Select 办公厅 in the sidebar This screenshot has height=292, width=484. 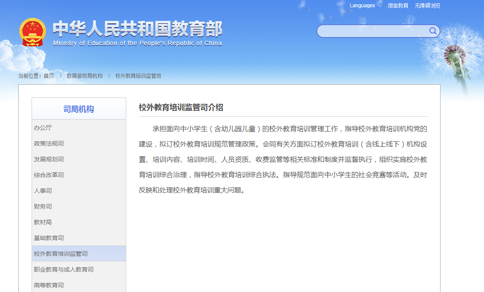point(43,128)
